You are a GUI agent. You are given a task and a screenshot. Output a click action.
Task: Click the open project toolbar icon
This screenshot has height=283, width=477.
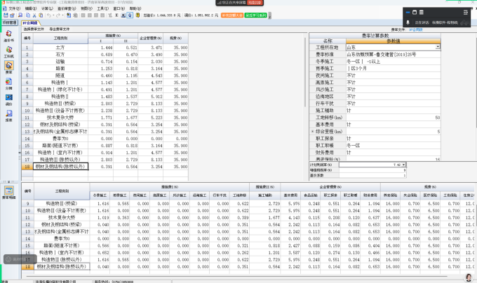tap(12, 15)
